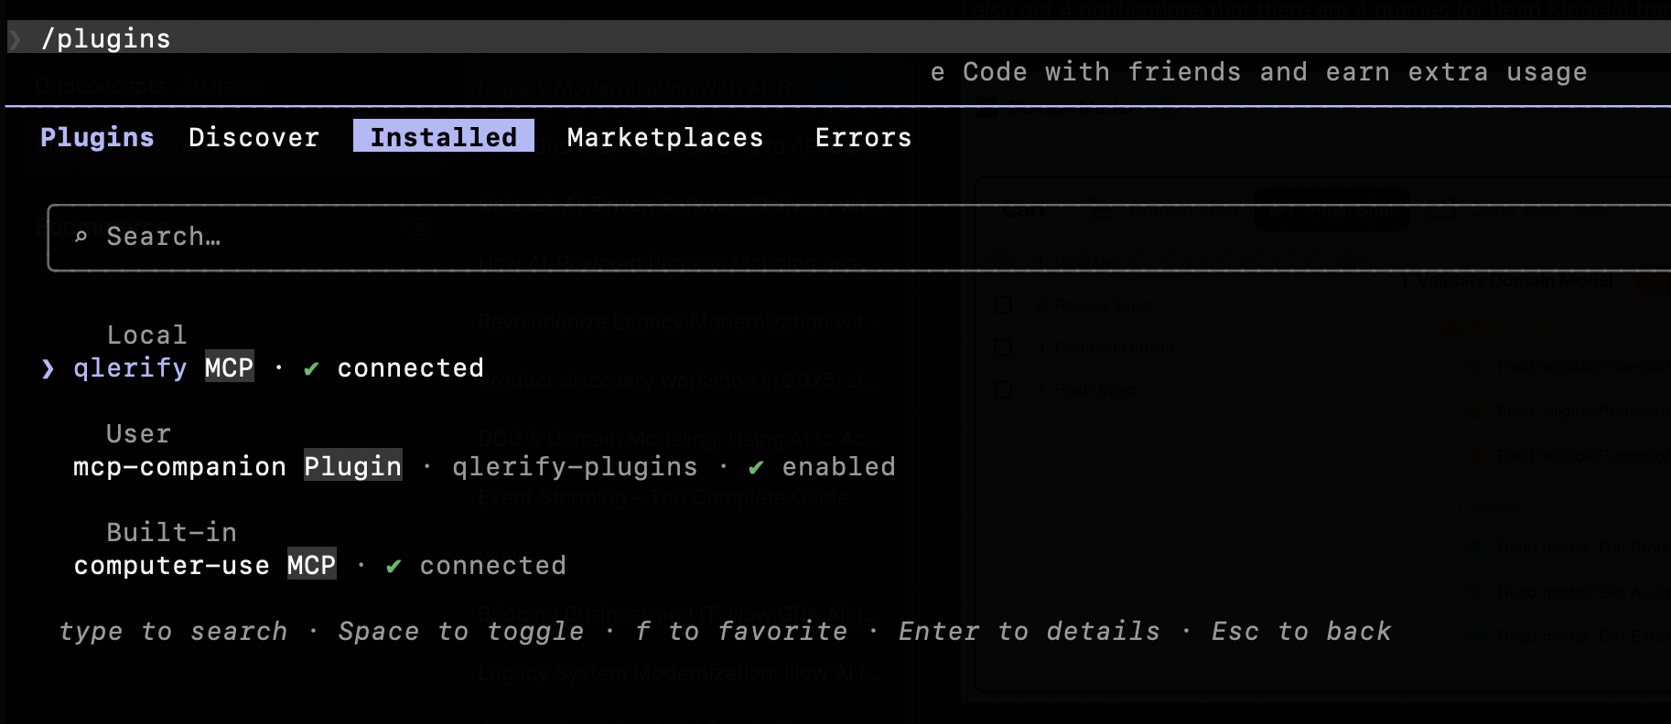Click the Built-in section heading
This screenshot has height=724, width=1671.
click(171, 532)
